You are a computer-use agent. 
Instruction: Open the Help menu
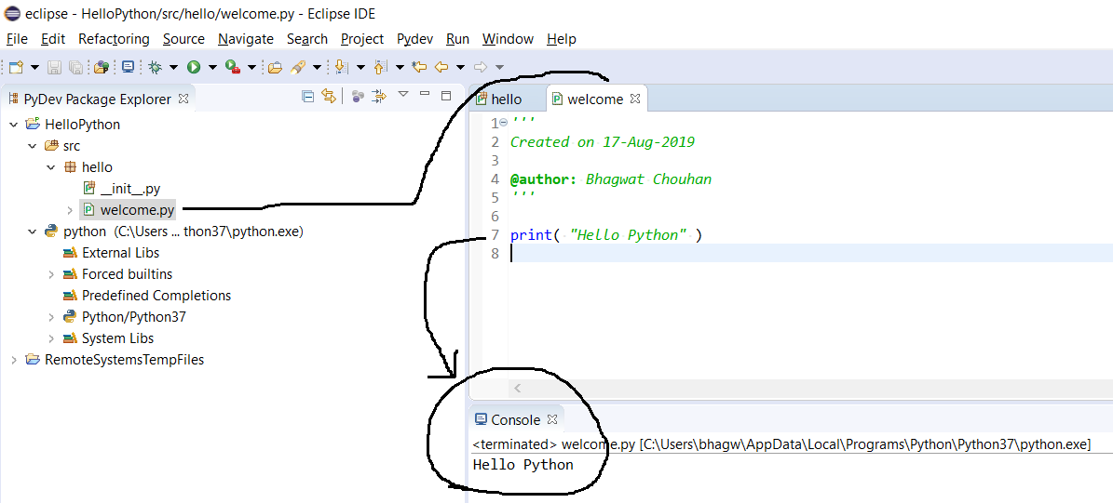pos(562,39)
